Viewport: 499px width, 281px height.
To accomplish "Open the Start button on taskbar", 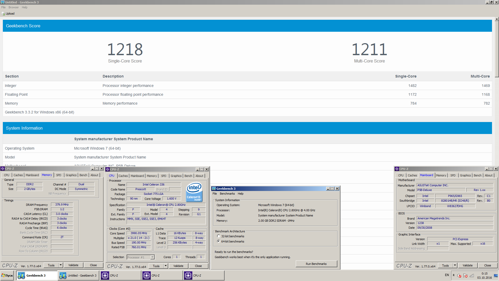I will coord(7,276).
